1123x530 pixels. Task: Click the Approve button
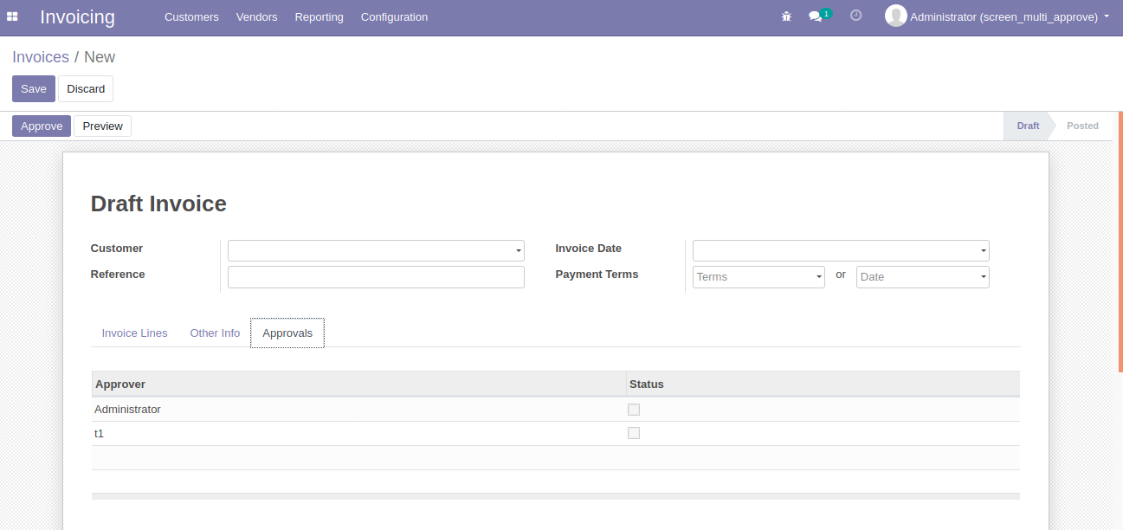click(x=42, y=126)
